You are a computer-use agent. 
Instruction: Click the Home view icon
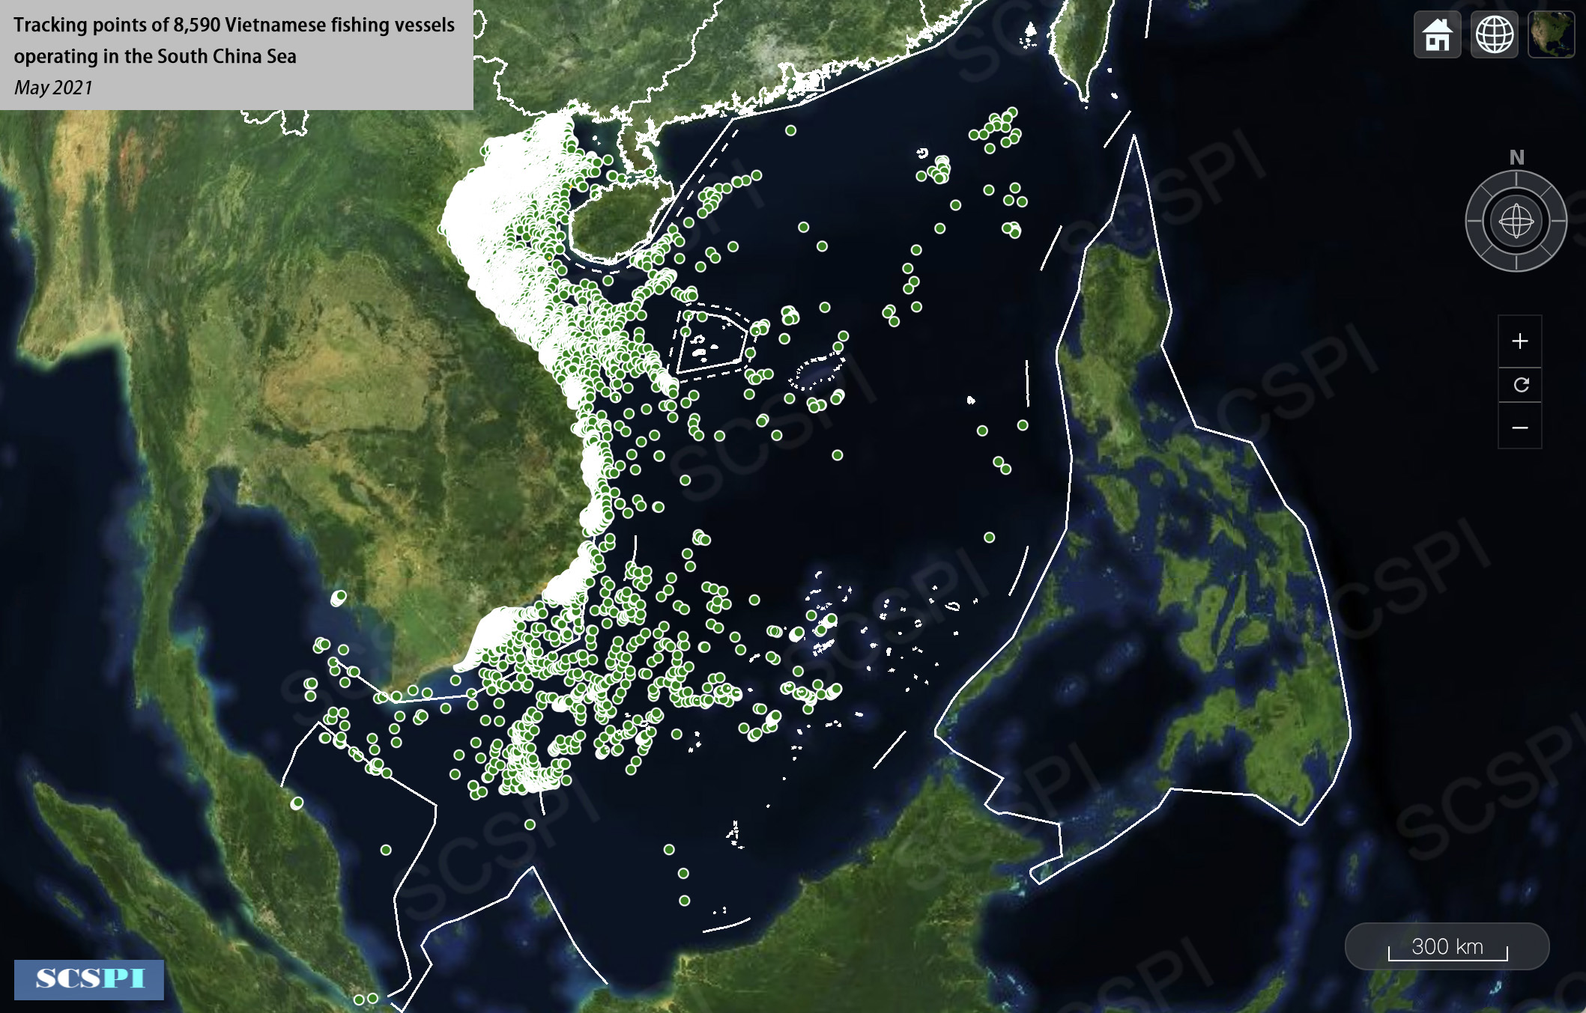point(1437,34)
